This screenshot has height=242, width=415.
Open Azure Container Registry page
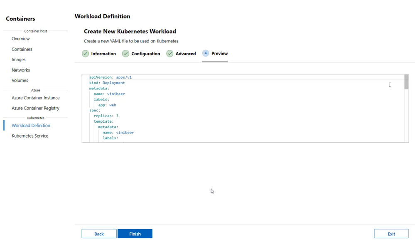click(x=35, y=108)
